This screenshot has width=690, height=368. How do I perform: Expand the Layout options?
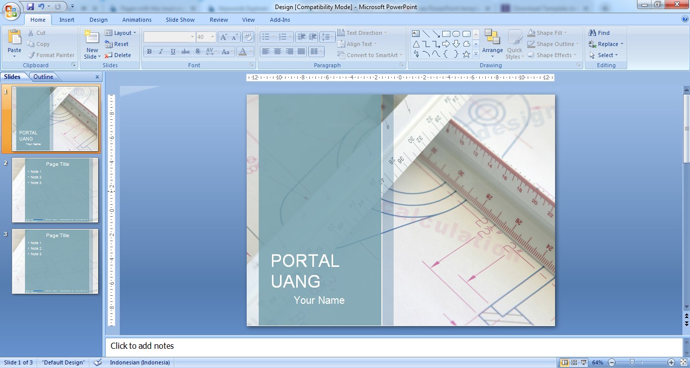pyautogui.click(x=121, y=32)
